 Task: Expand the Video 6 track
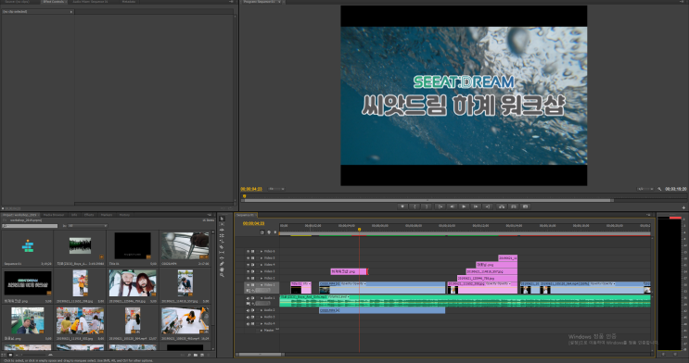coord(262,252)
